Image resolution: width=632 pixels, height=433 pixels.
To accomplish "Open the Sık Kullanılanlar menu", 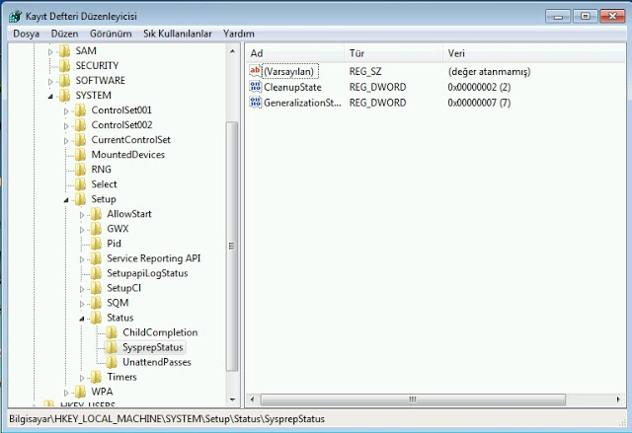I will [x=177, y=34].
